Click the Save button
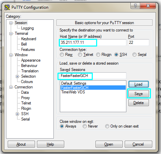 (x=138, y=94)
